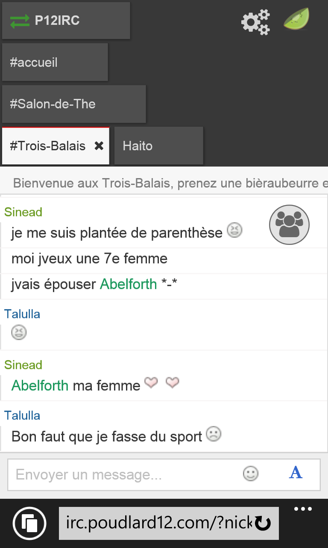
Task: Click the green arrows network icon
Action: click(20, 21)
